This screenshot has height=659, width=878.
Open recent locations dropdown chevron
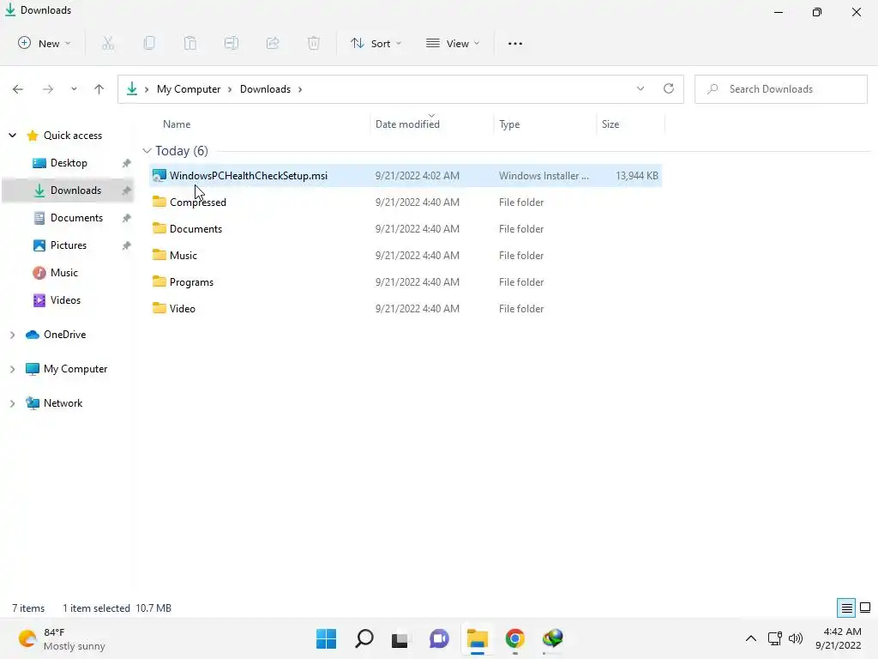click(x=74, y=89)
